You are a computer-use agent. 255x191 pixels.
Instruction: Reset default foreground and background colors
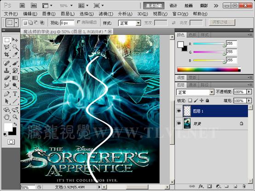click(x=5, y=134)
